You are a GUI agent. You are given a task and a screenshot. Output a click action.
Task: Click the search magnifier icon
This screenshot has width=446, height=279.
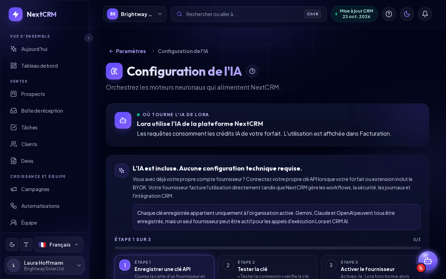(180, 14)
